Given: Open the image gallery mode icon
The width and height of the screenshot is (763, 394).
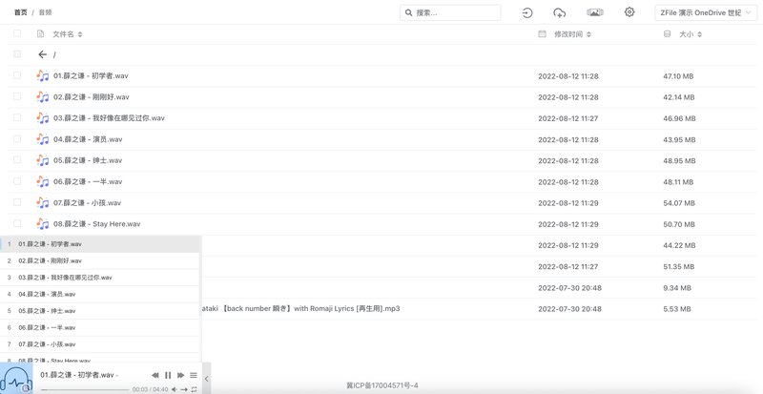Looking at the screenshot, I should pyautogui.click(x=594, y=12).
